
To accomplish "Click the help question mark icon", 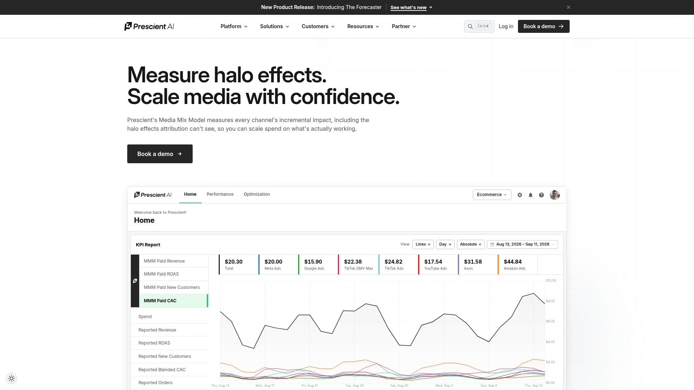I will tap(541, 195).
